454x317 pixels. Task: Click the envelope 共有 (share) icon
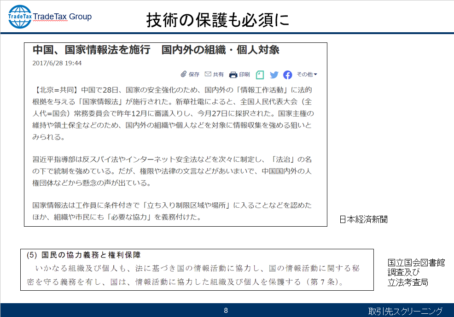tap(208, 74)
